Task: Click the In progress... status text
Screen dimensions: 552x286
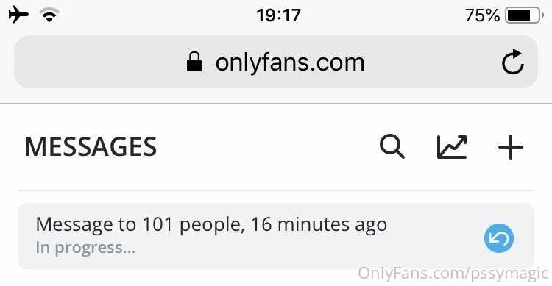Action: click(85, 248)
